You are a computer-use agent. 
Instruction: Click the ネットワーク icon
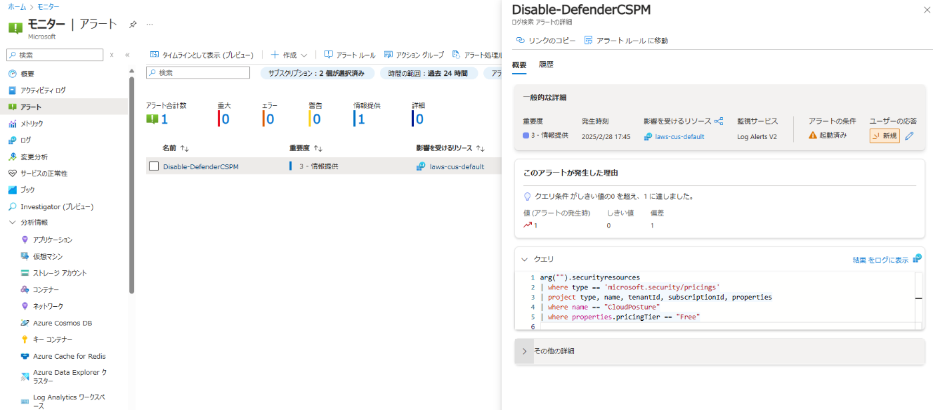click(25, 306)
